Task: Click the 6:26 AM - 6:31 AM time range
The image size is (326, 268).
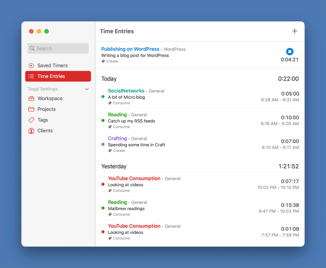Action: pos(280,100)
